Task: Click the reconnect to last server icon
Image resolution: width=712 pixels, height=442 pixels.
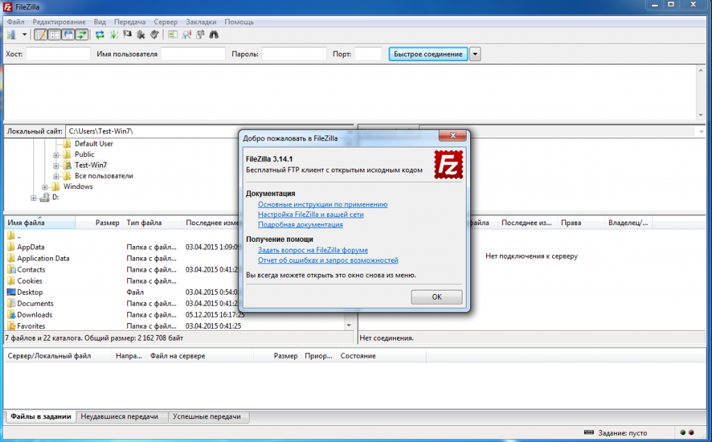Action: (154, 35)
